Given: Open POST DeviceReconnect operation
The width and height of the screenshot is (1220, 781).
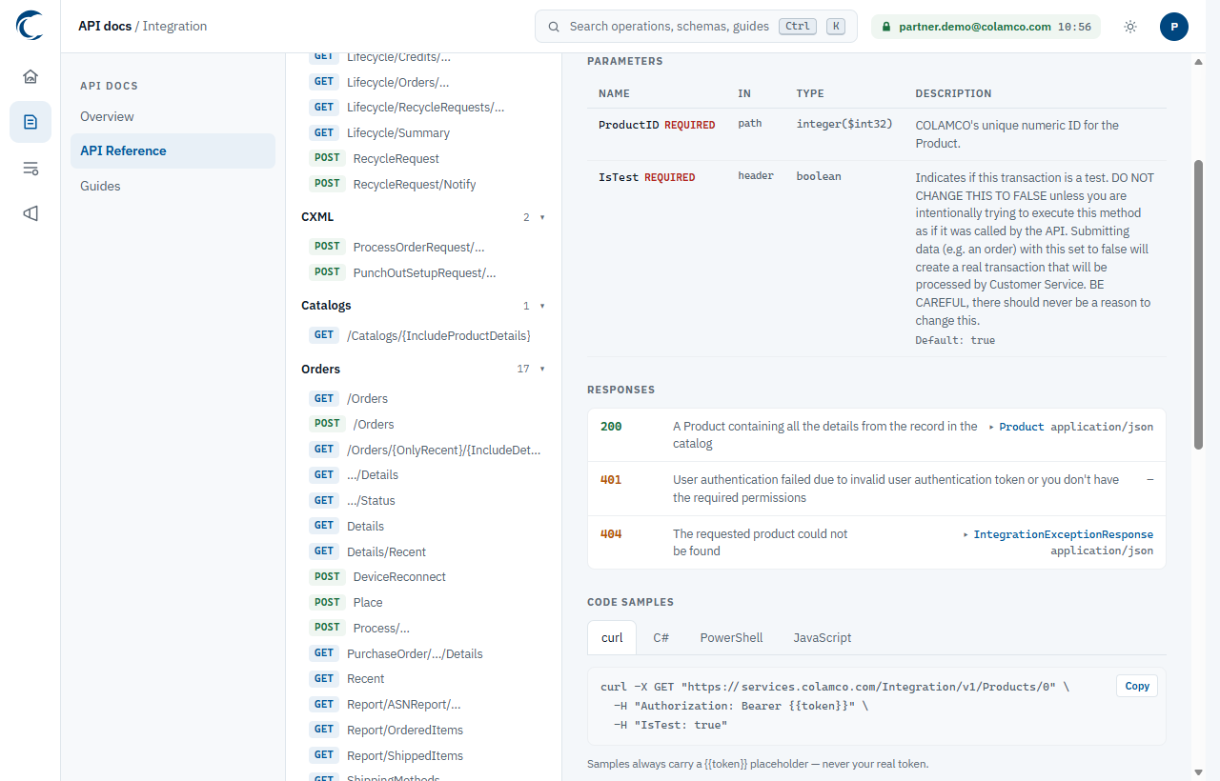Looking at the screenshot, I should pyautogui.click(x=424, y=576).
